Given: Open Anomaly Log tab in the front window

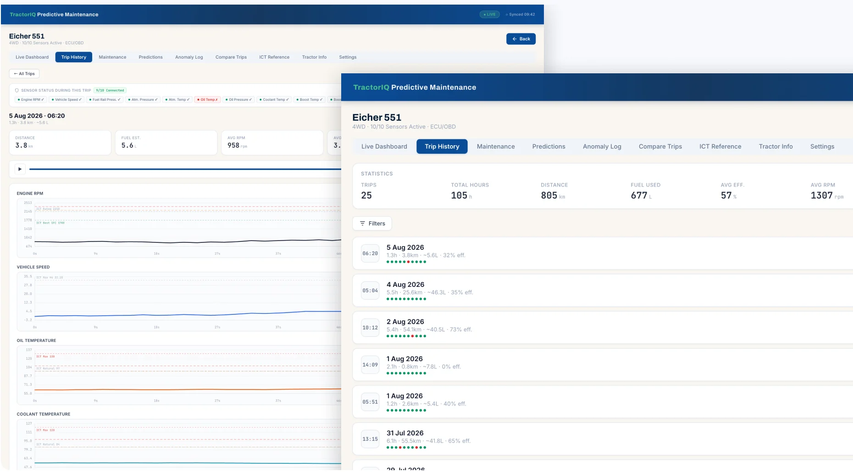Looking at the screenshot, I should [x=602, y=147].
